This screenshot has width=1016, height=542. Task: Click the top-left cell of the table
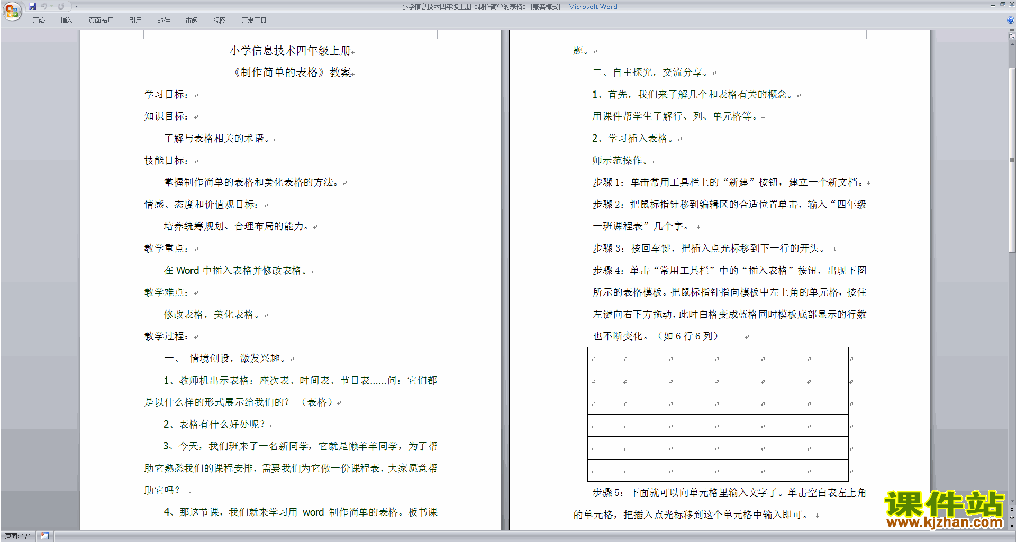point(603,359)
